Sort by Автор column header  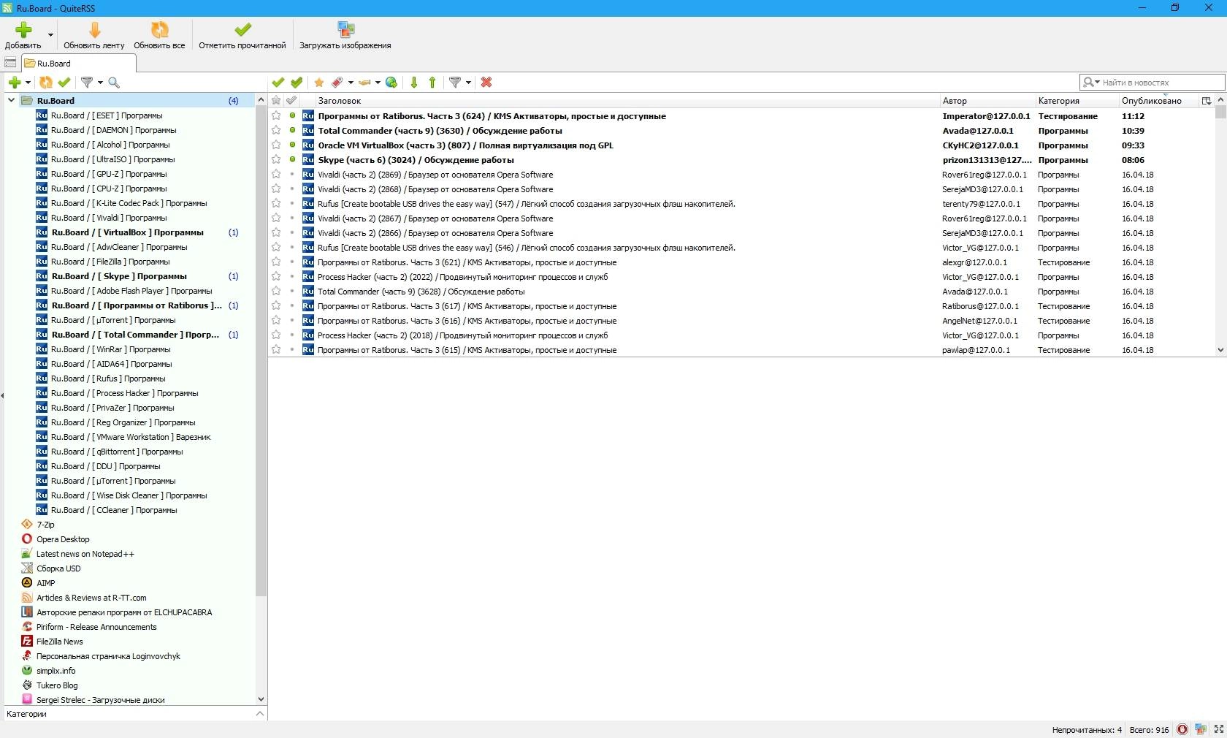click(x=987, y=101)
